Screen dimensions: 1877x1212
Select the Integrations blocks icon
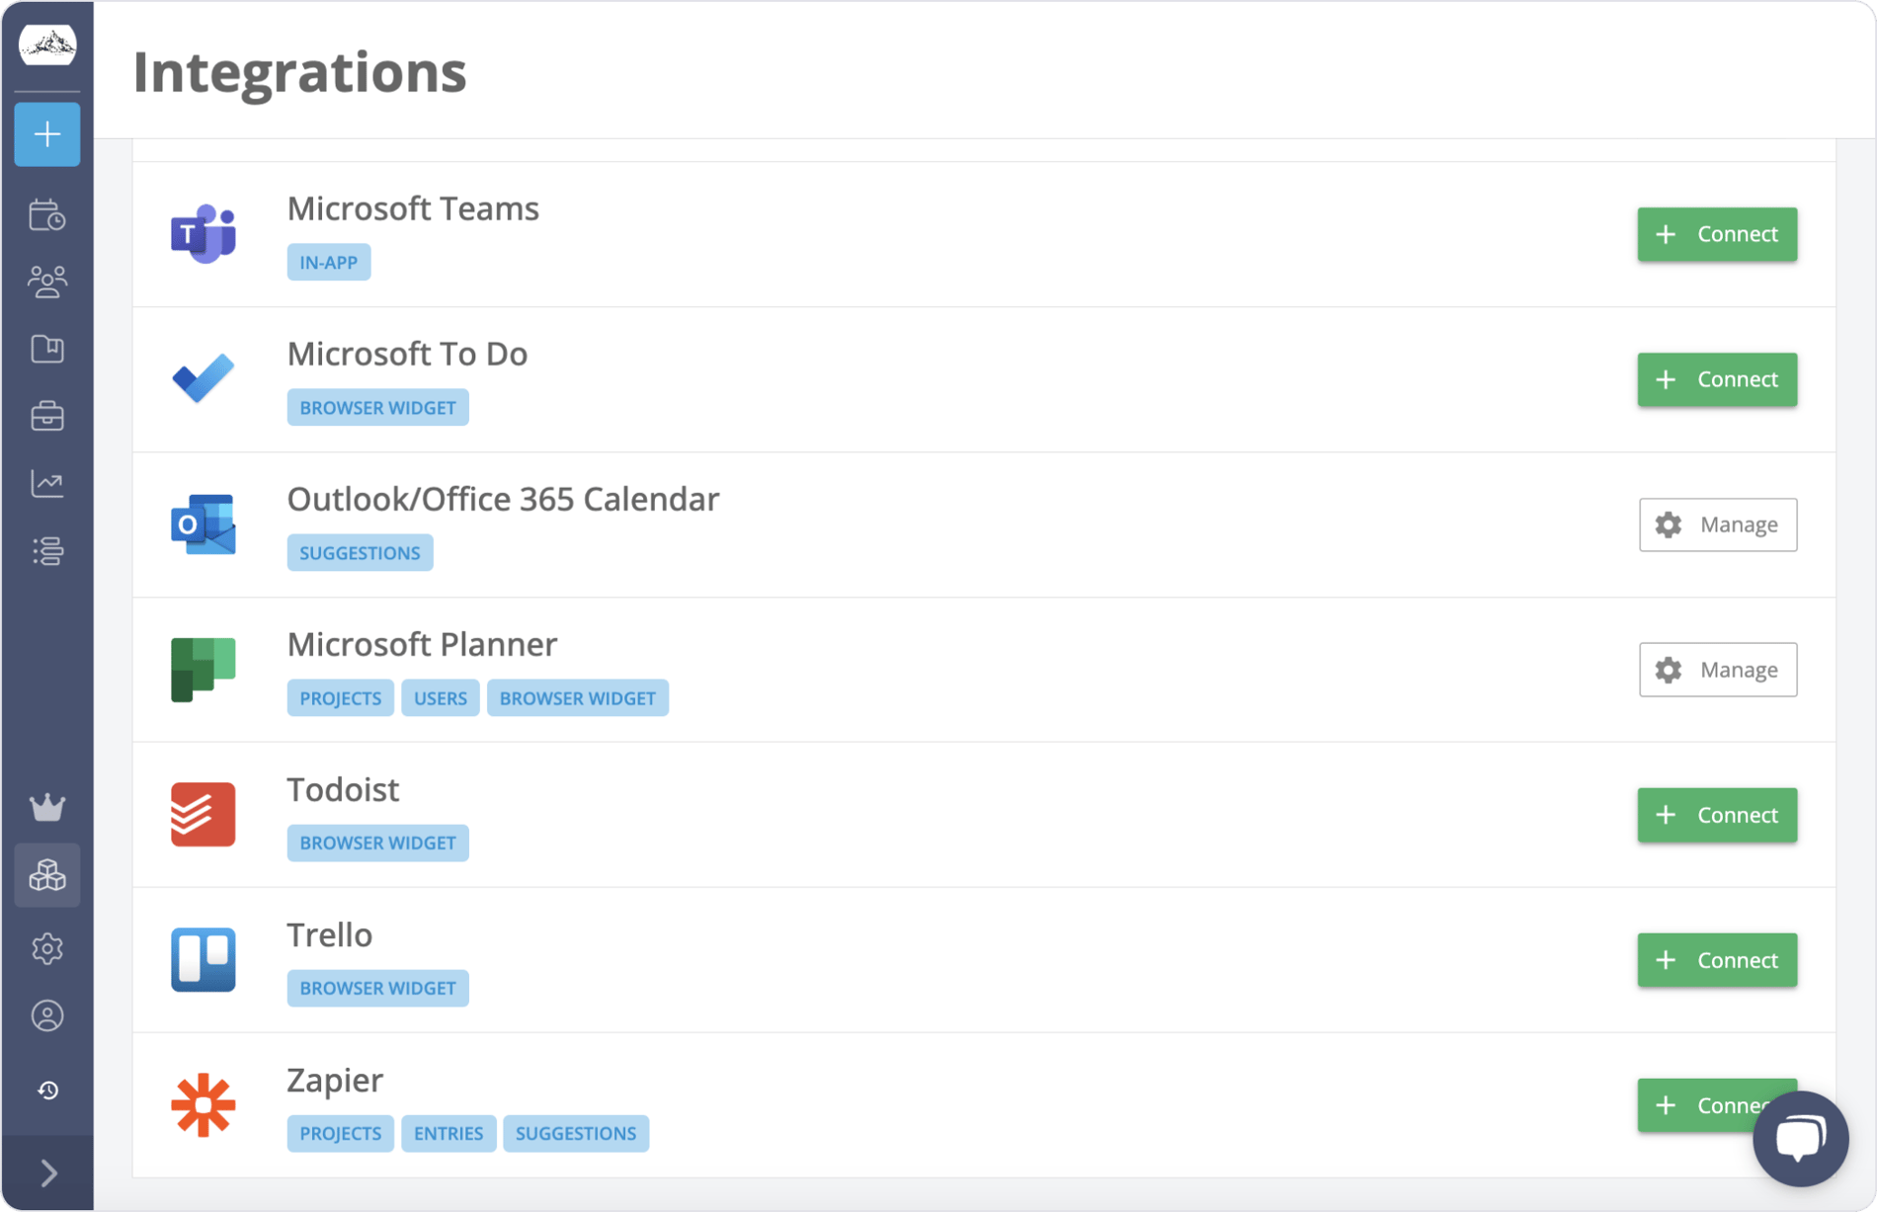click(46, 875)
